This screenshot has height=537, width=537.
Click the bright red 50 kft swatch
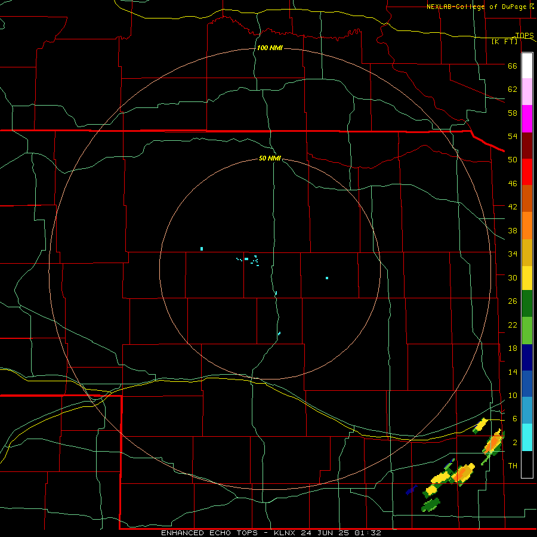pos(527,172)
